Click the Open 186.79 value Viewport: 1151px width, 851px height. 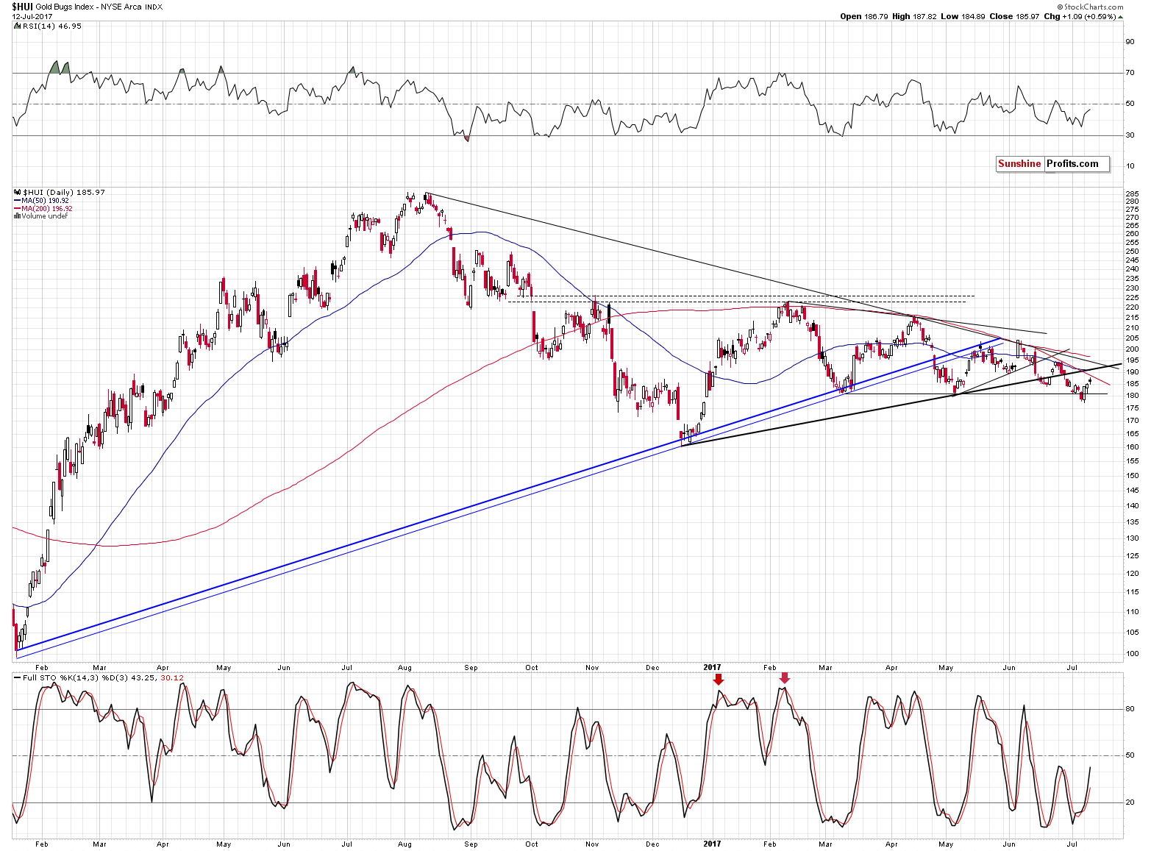tap(864, 16)
